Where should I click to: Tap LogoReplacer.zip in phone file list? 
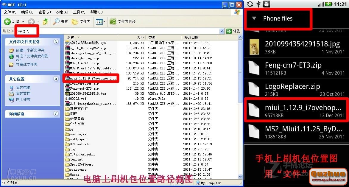click(x=297, y=90)
